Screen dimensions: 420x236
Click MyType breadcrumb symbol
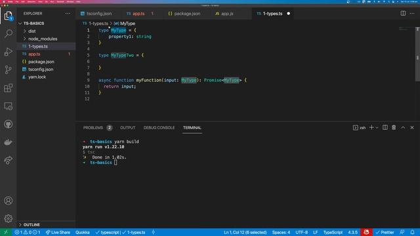tap(125, 24)
